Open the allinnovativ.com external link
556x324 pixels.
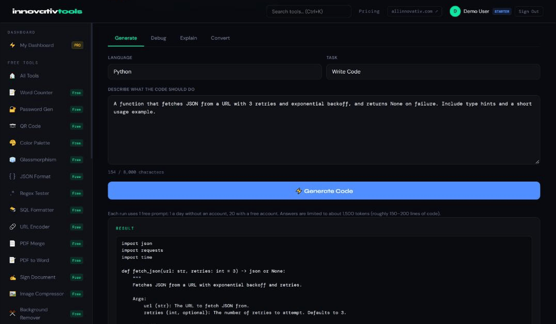[414, 11]
